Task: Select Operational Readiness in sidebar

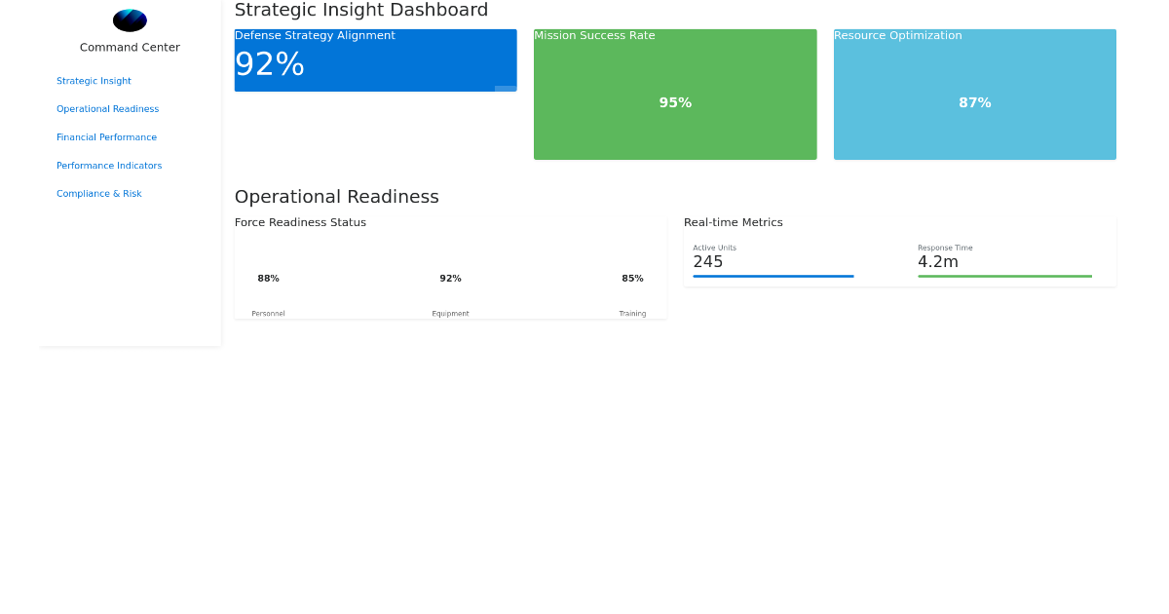Action: (x=107, y=108)
